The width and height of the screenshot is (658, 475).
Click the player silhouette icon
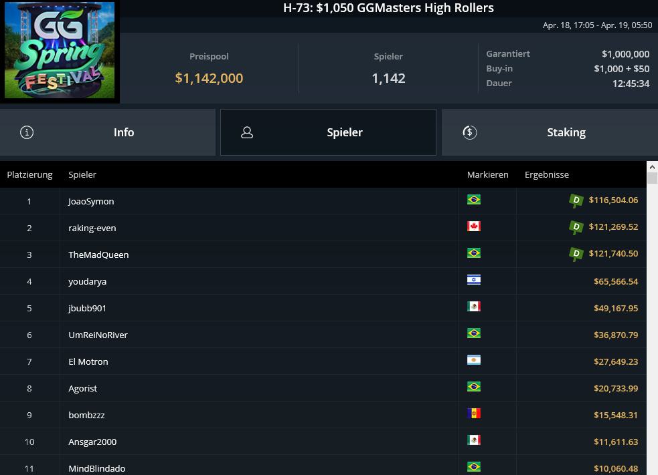[x=247, y=132]
